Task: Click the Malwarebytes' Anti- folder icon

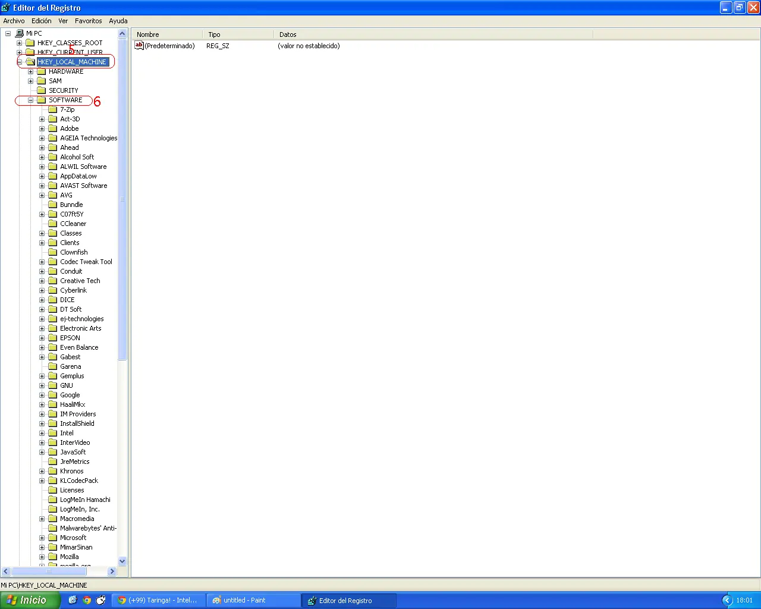Action: [x=53, y=528]
